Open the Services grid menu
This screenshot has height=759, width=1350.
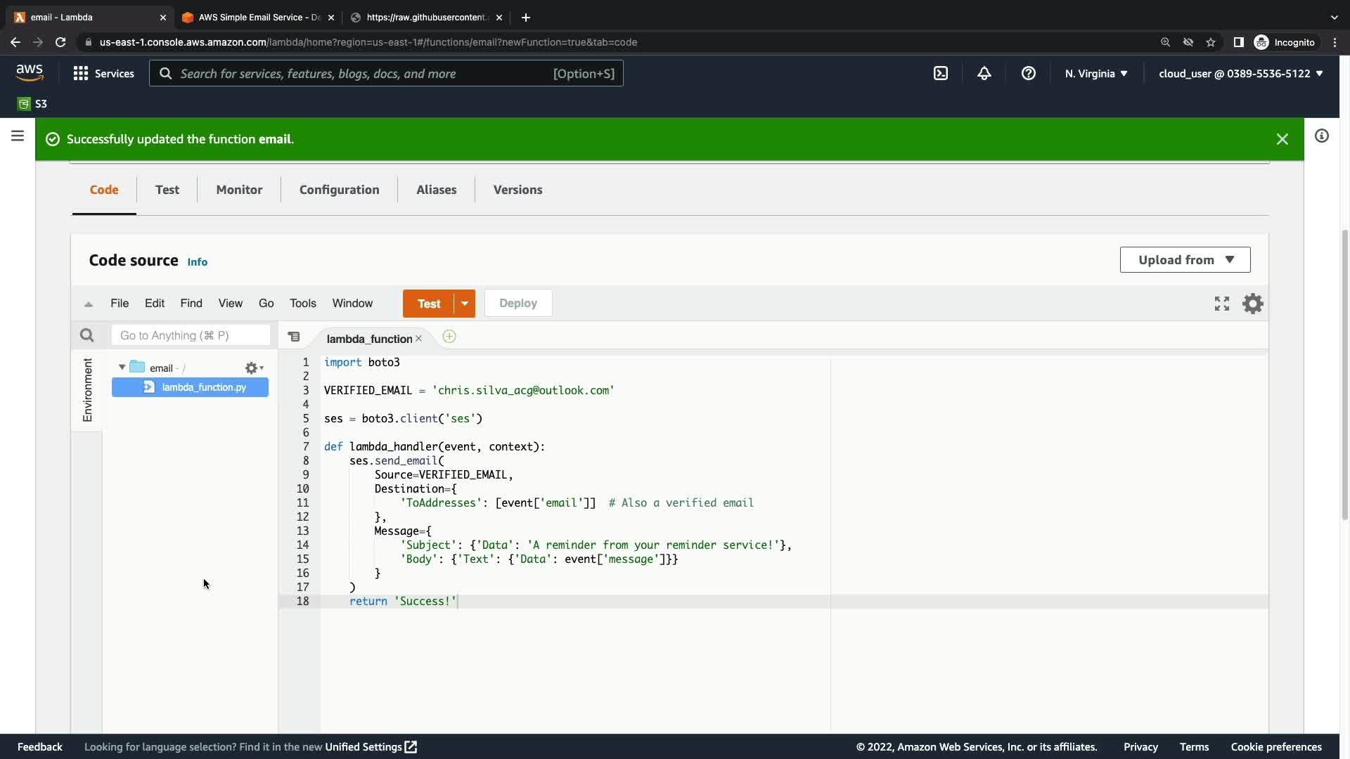(x=81, y=73)
